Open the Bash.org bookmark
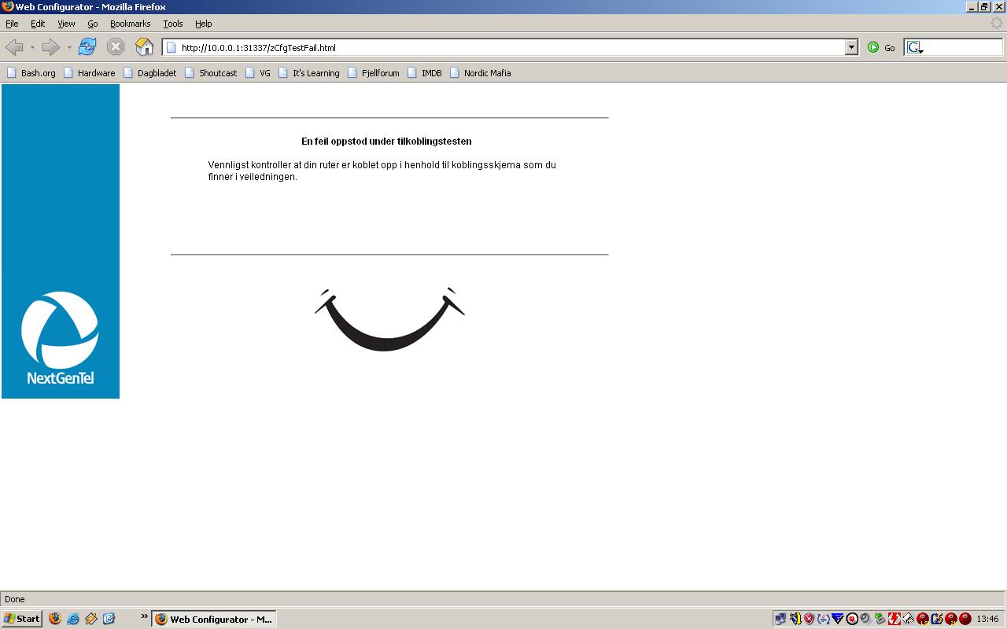The height and width of the screenshot is (629, 1007). 31,73
